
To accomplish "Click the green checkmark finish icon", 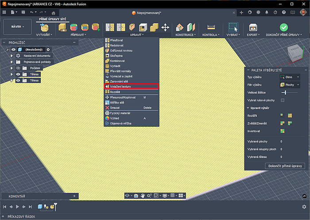I will click(x=284, y=27).
